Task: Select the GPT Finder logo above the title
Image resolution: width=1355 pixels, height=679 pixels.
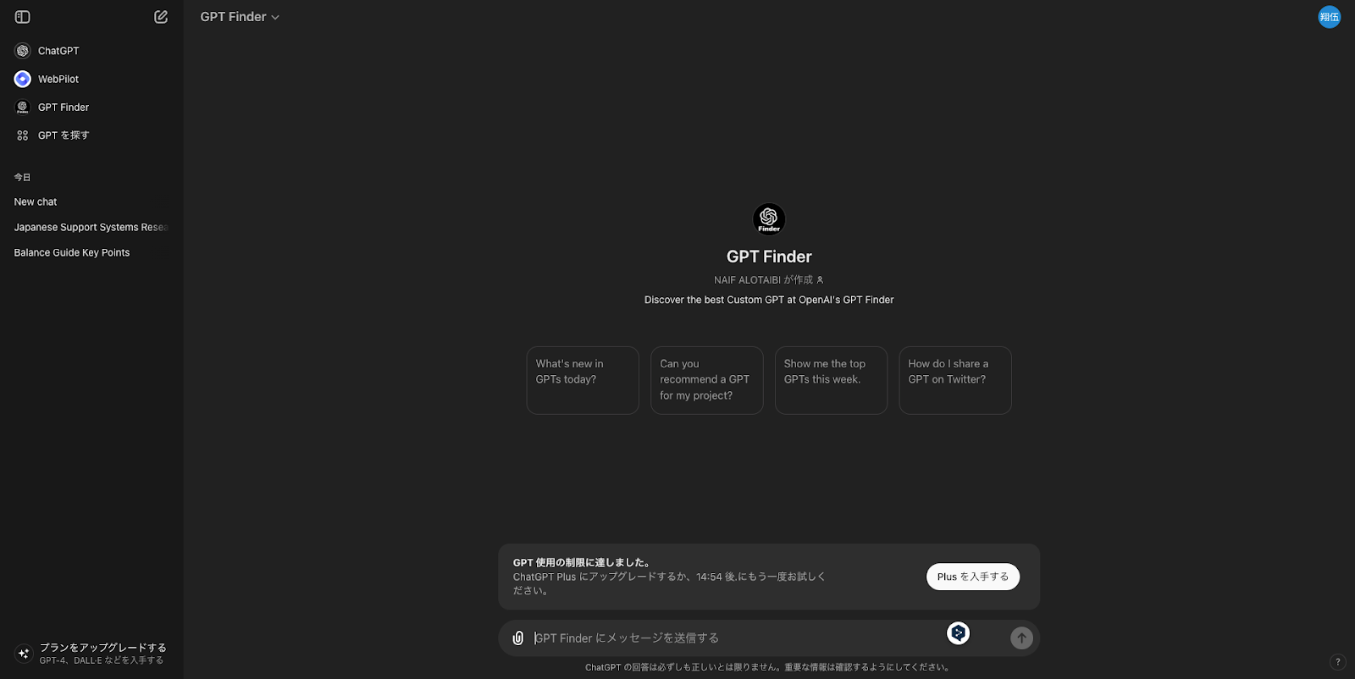Action: click(769, 219)
